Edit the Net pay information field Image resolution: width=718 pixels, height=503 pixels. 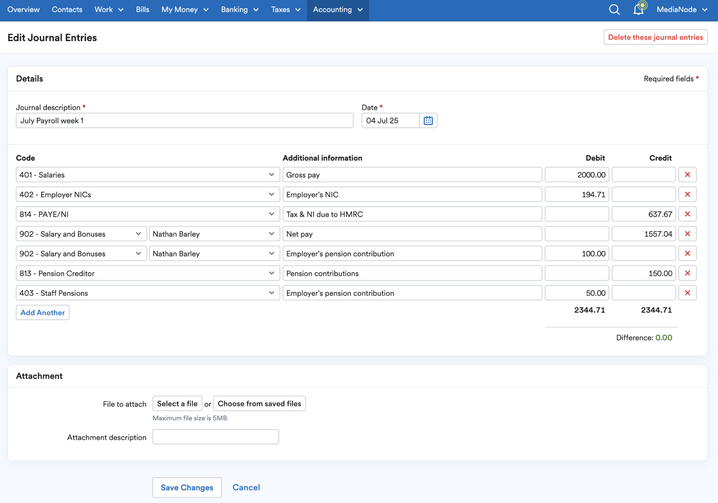click(x=412, y=234)
